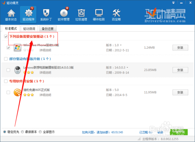Open 详细说明 for Windows Phone driver
Viewport: 195px width, 142px height.
coord(45,50)
